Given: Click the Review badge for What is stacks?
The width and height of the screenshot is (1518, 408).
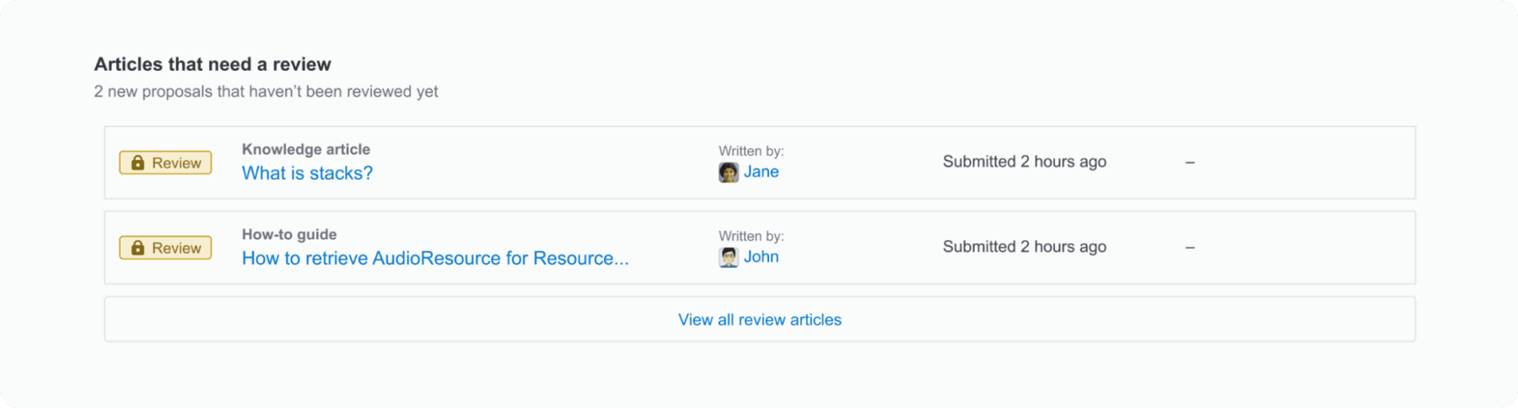Looking at the screenshot, I should click(165, 163).
